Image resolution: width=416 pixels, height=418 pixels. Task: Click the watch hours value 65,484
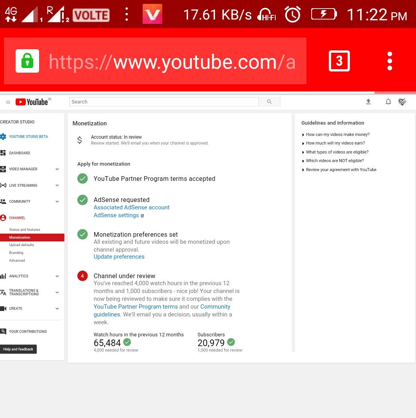coord(107,343)
